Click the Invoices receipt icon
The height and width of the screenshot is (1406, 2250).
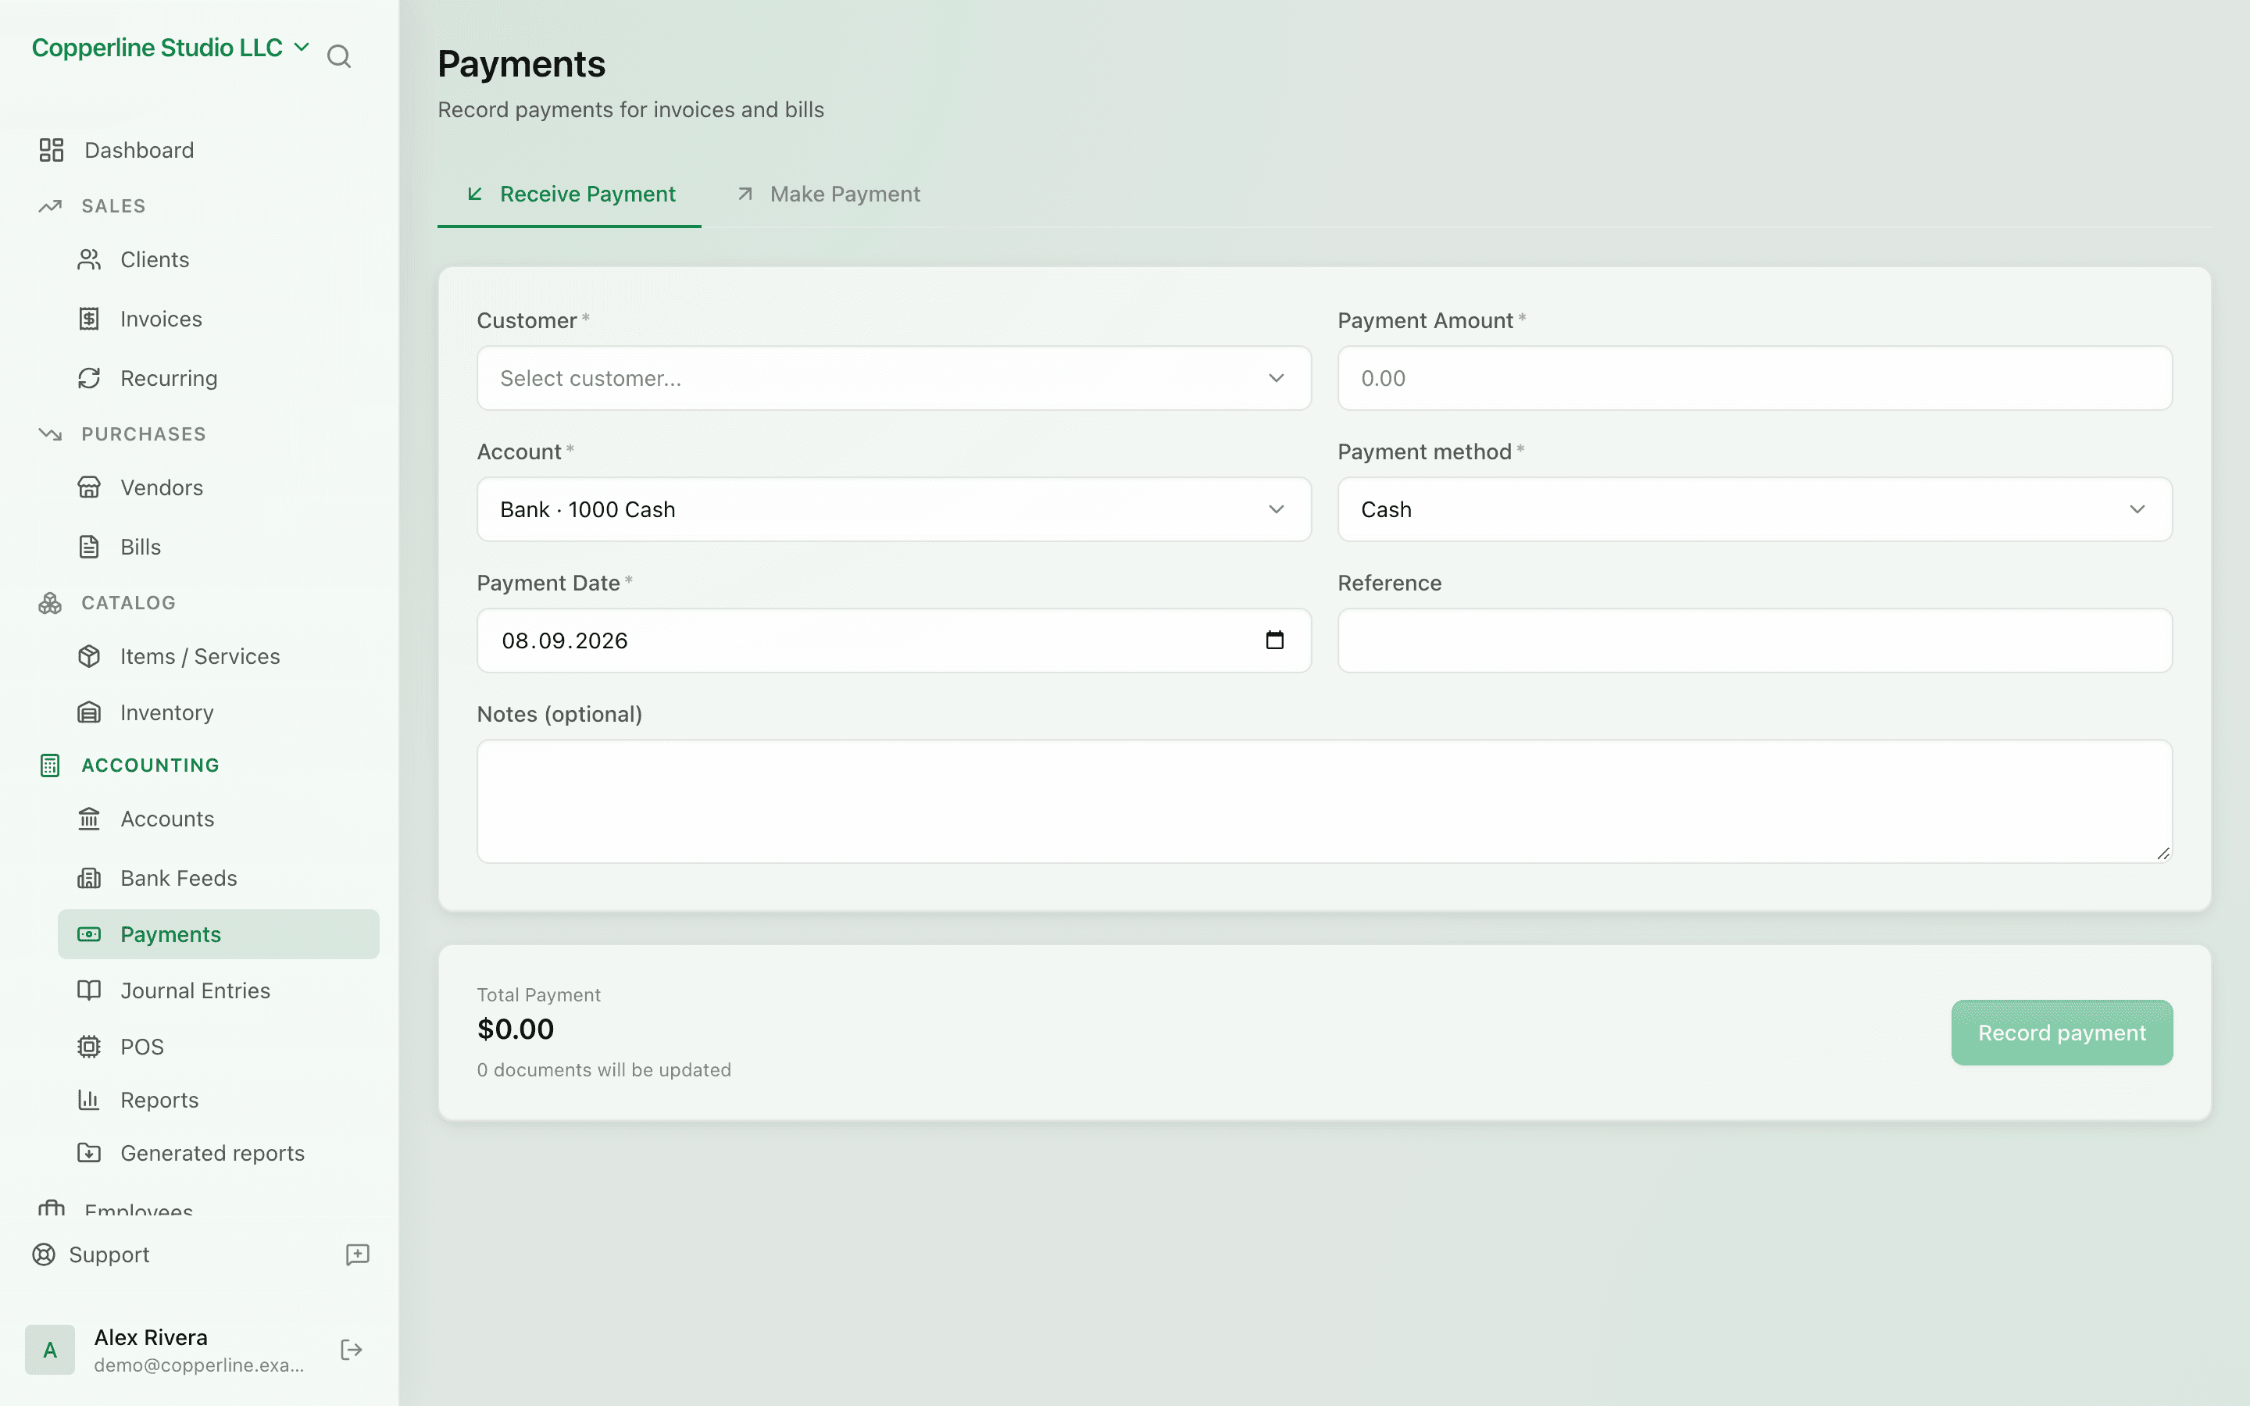[x=89, y=319]
